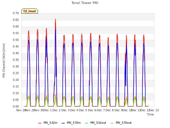Click the Dec 6 x-axis date label
This screenshot has height=128, width=170.
pos(92,110)
